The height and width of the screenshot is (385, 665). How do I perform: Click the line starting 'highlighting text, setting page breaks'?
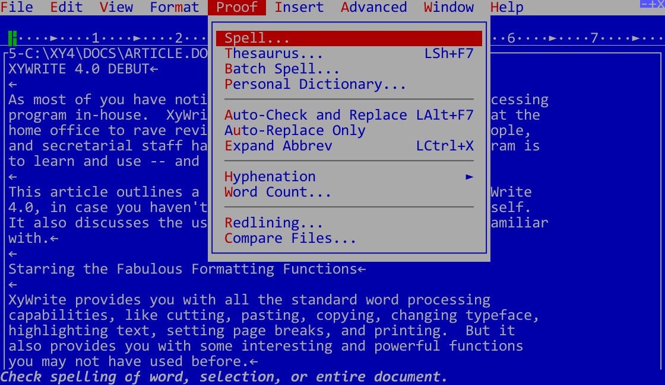click(x=262, y=331)
